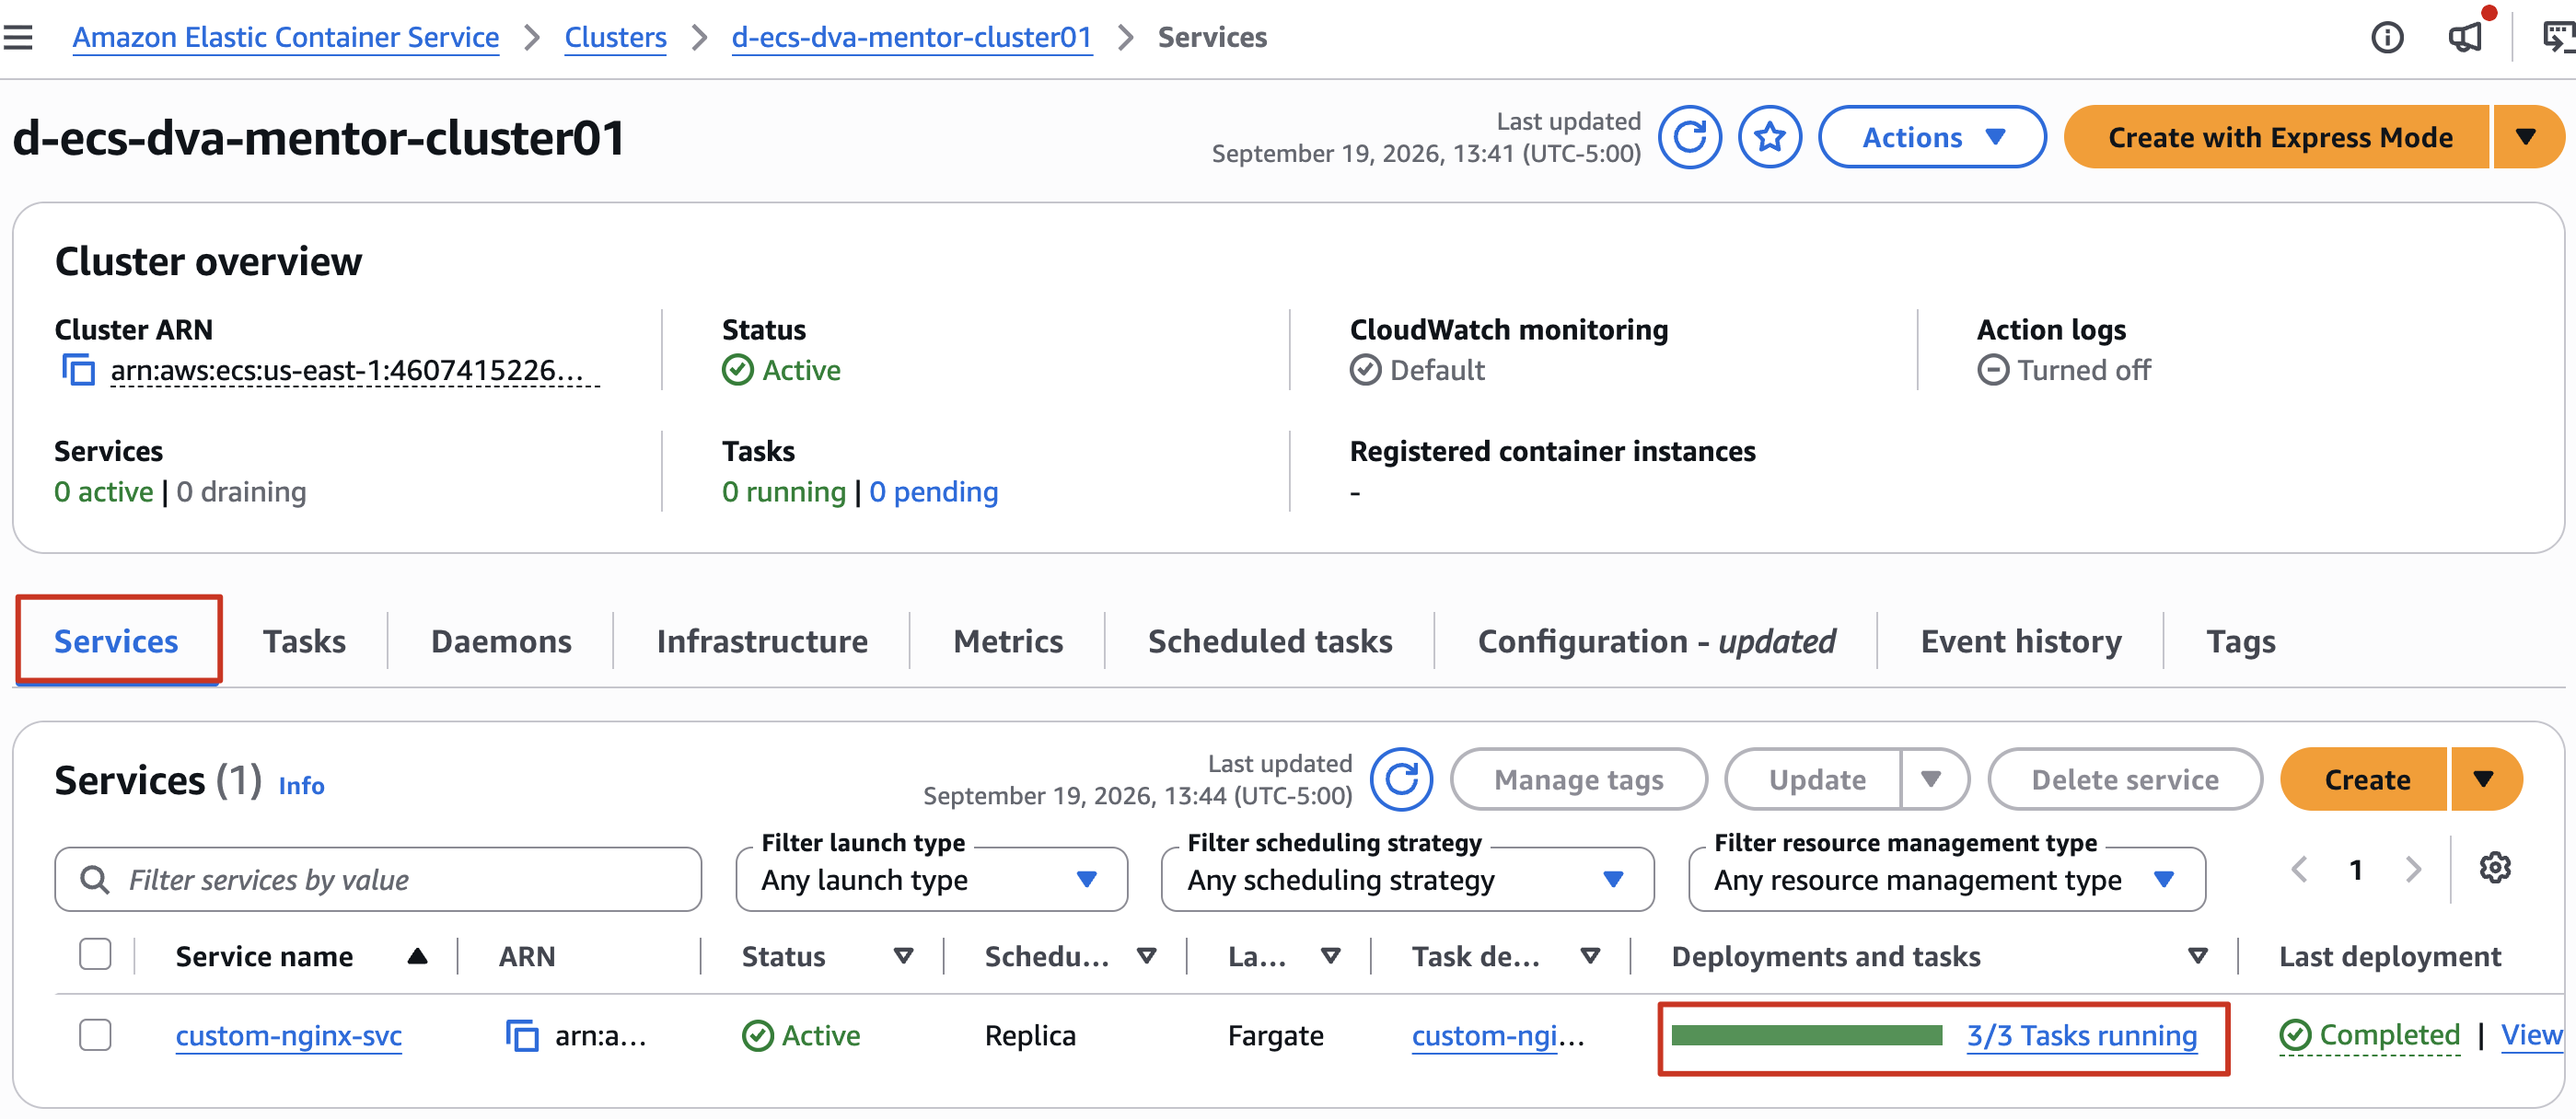This screenshot has height=1119, width=2576.
Task: Open the announcements megaphone icon
Action: [2465, 38]
